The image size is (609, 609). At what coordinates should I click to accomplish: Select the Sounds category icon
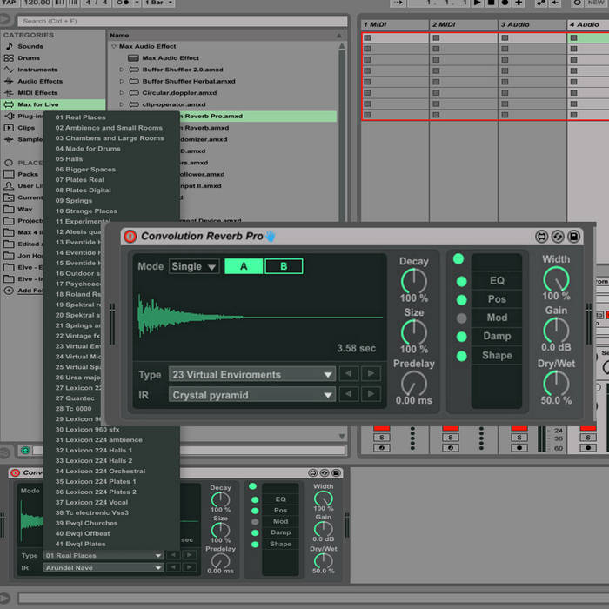(9, 46)
